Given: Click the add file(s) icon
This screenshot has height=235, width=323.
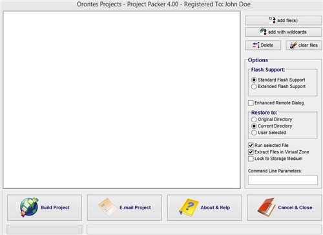Looking at the screenshot, I should pyautogui.click(x=273, y=20).
